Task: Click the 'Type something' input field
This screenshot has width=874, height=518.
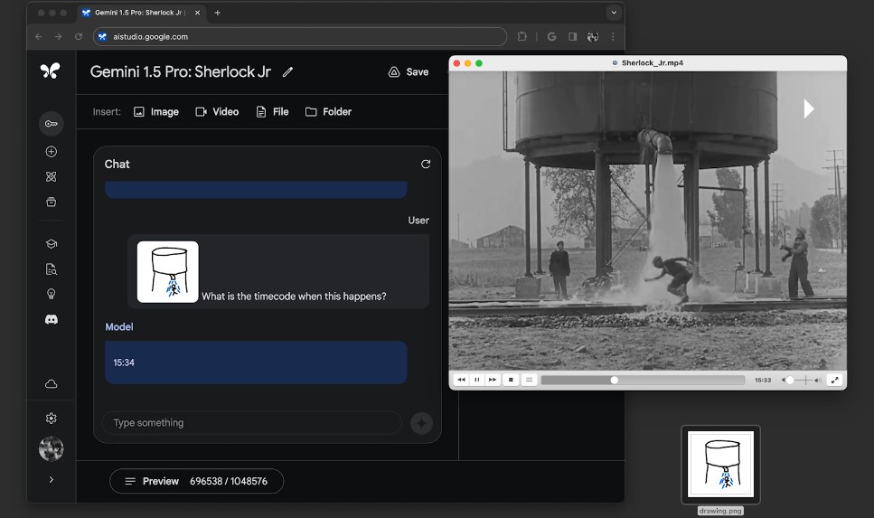Action: pyautogui.click(x=252, y=423)
